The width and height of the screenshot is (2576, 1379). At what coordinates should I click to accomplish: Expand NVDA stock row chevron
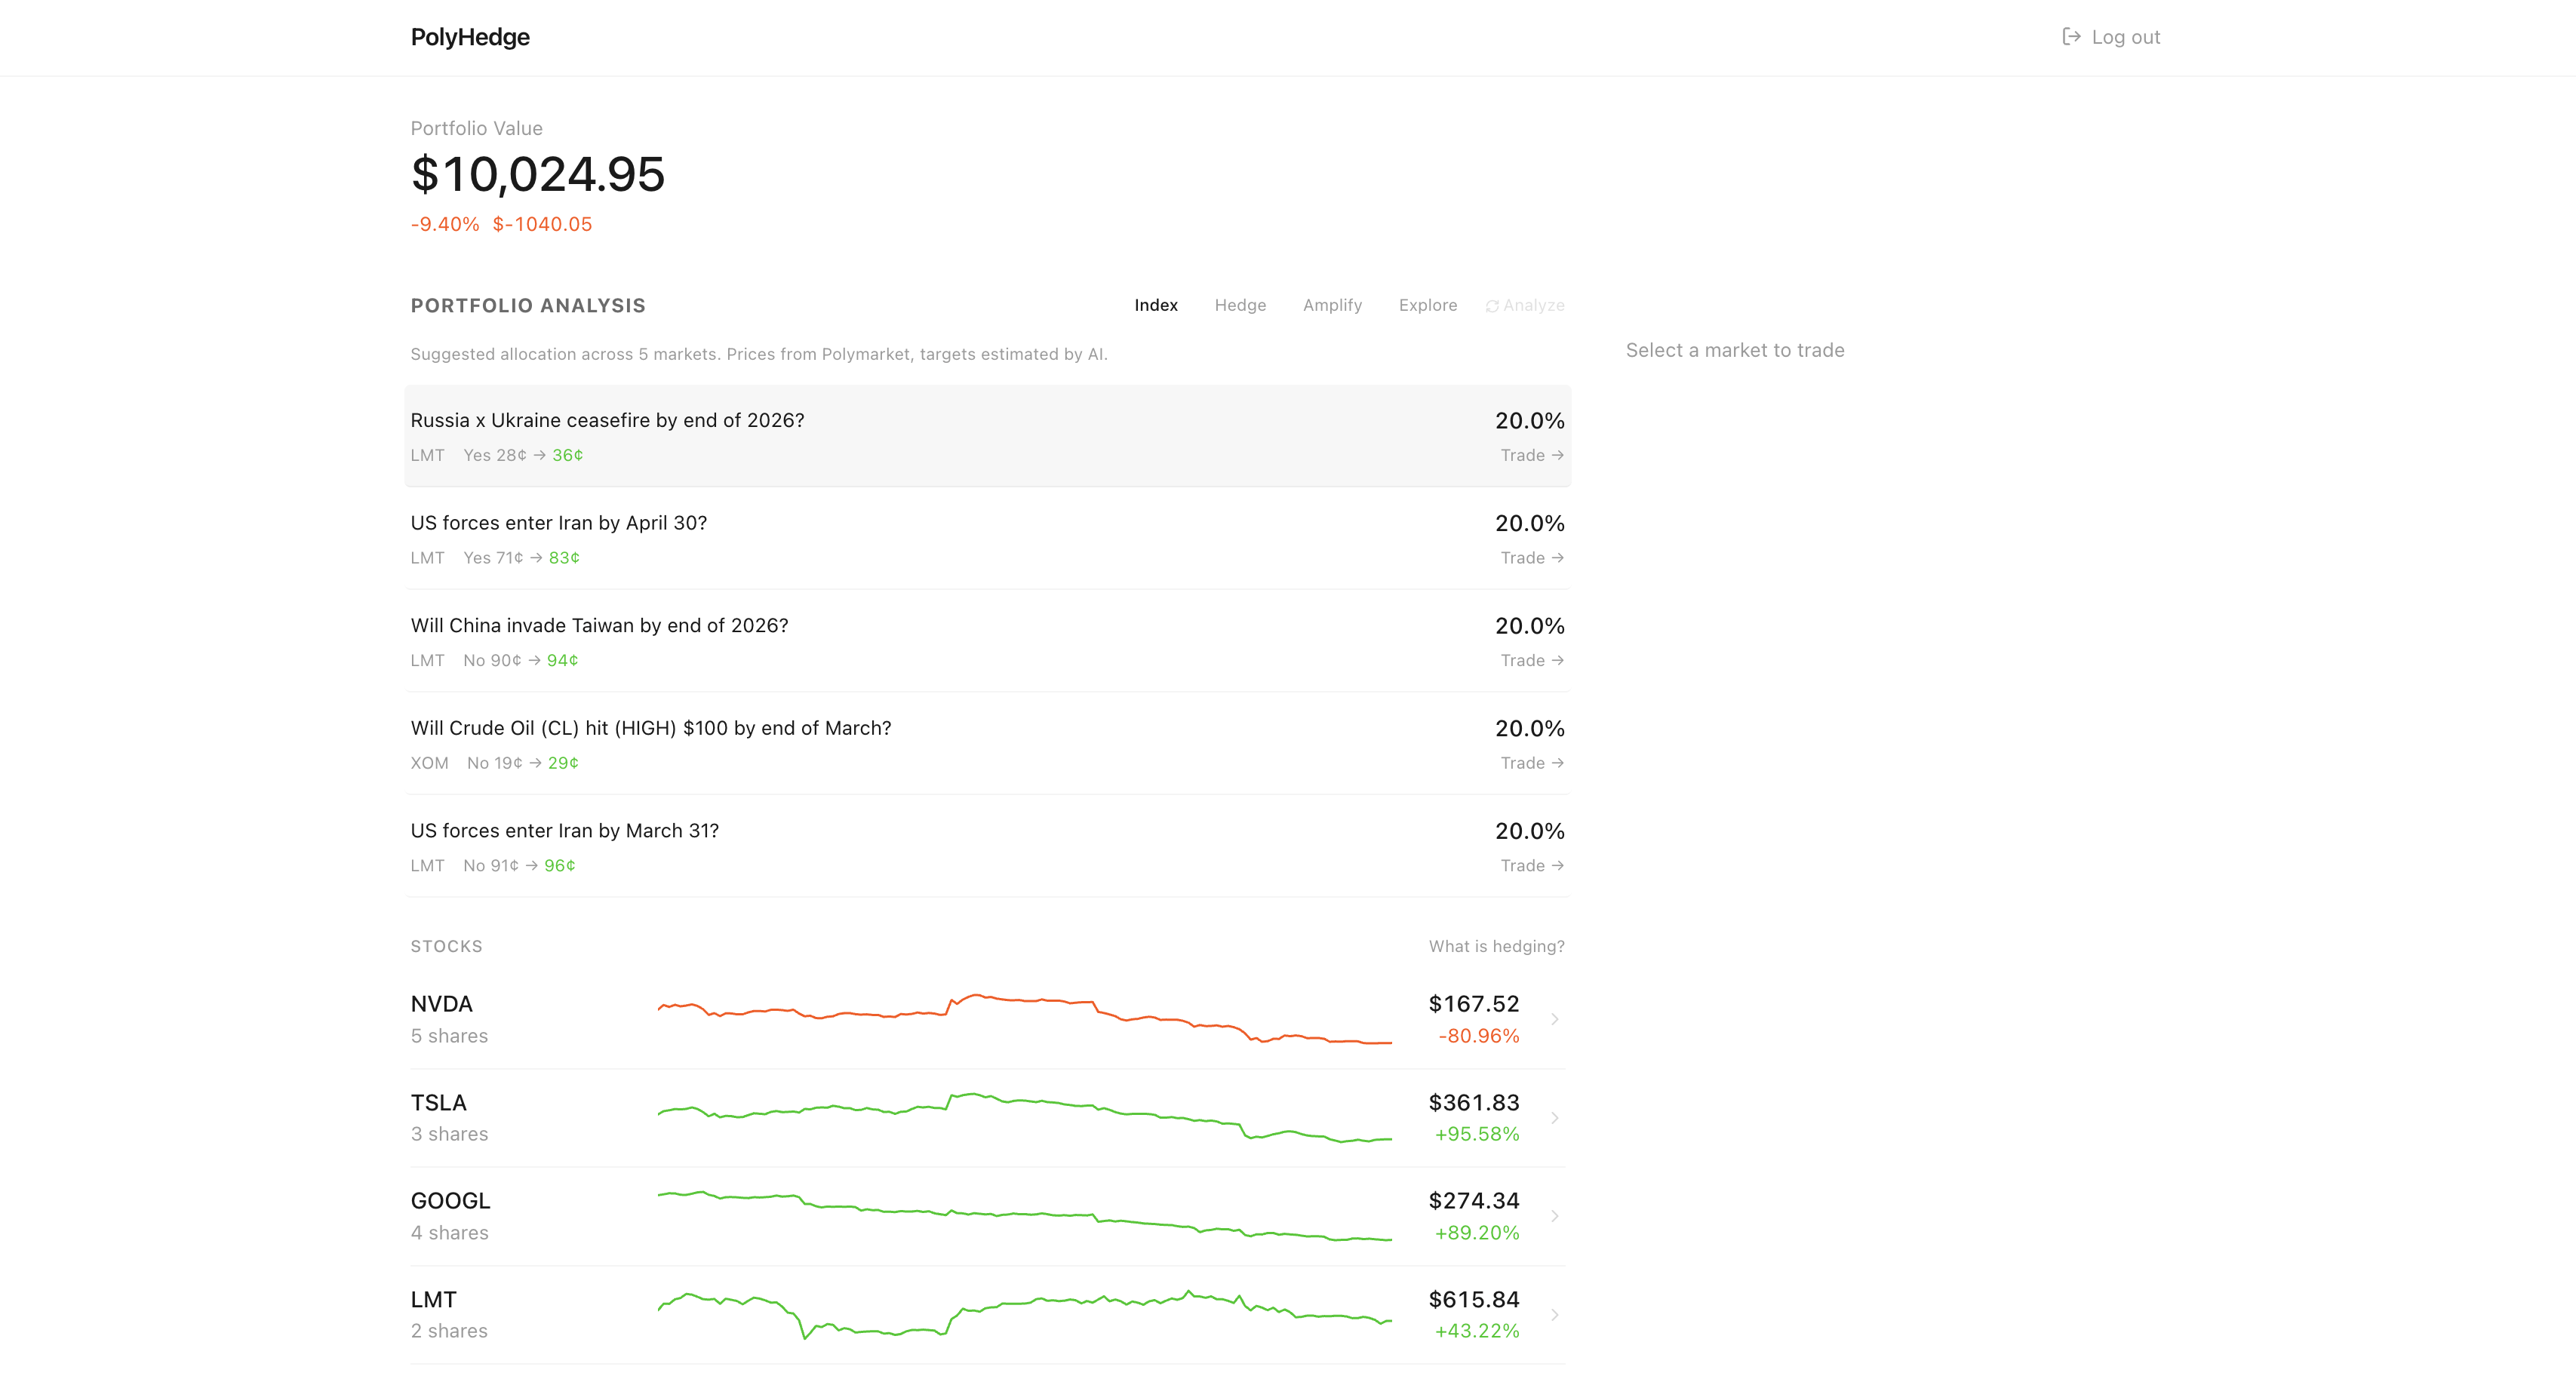click(1554, 1019)
